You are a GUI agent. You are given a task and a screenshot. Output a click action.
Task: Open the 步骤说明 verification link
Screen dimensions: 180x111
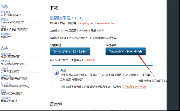point(90,60)
